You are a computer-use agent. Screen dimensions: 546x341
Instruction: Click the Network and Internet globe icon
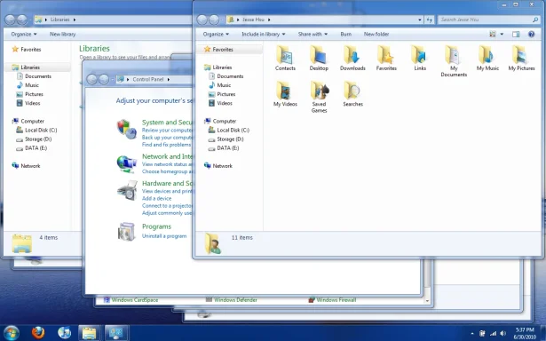tap(126, 163)
